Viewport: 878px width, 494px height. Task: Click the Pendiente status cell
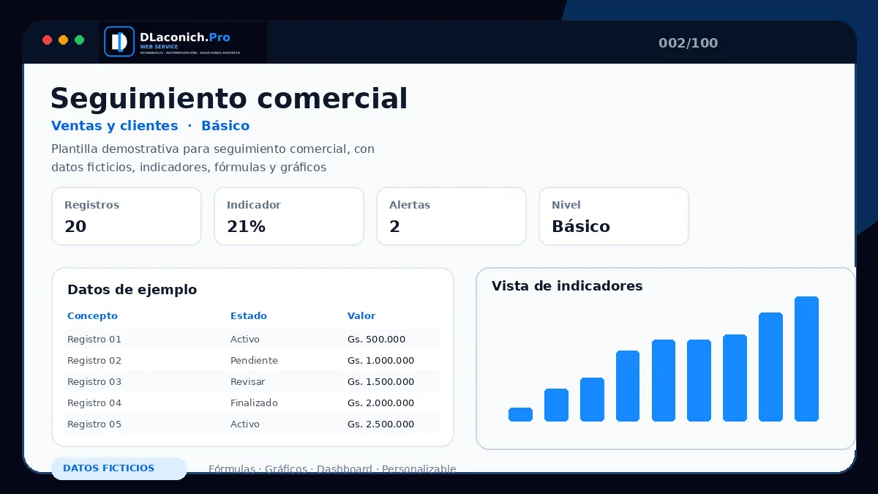(x=254, y=361)
